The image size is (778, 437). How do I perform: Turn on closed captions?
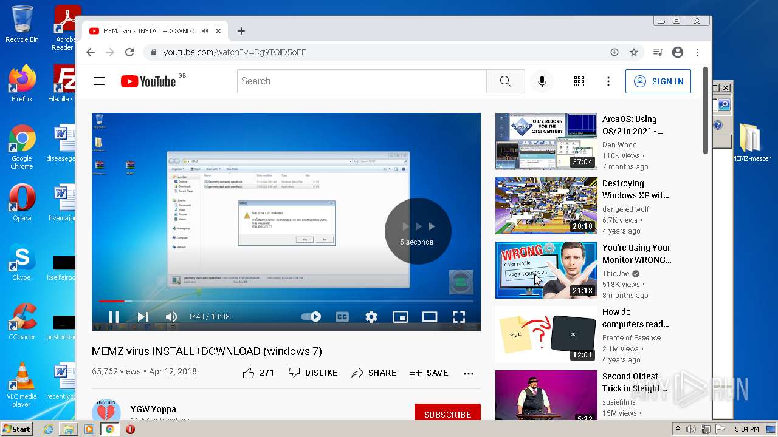342,316
